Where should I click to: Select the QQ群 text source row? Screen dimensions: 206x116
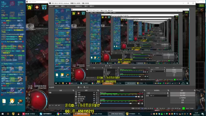87,95
